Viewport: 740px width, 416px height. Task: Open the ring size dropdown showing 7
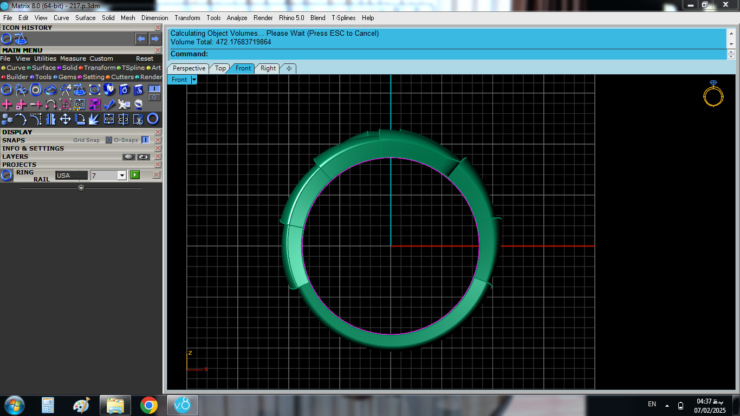[122, 175]
